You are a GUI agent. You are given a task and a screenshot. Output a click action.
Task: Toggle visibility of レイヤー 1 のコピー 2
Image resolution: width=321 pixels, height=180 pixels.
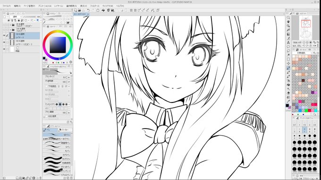4,43
